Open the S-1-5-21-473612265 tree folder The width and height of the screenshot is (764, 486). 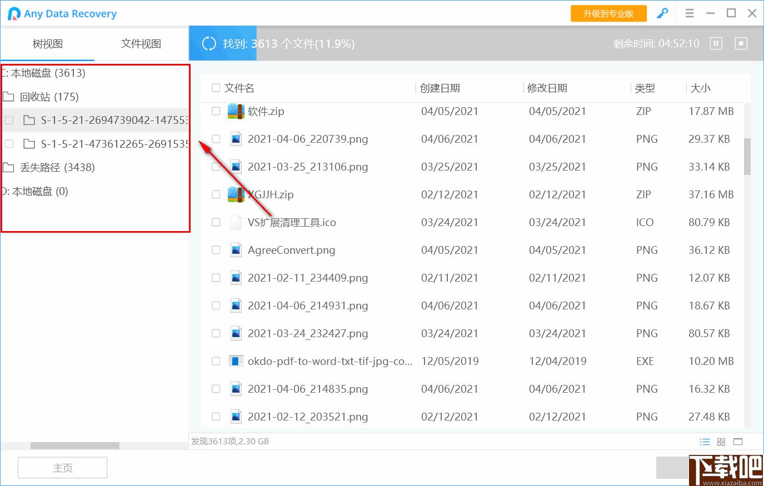pyautogui.click(x=114, y=144)
